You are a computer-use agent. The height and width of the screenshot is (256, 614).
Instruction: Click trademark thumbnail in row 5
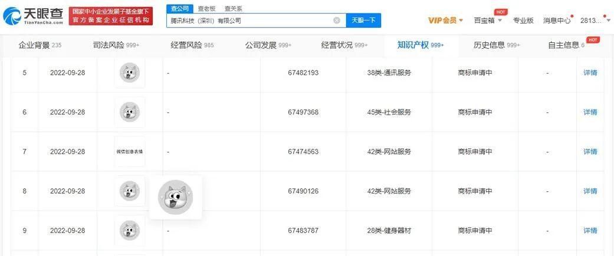[130, 73]
